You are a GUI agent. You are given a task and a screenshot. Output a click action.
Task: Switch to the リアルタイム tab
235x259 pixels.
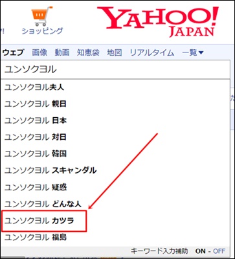coord(152,52)
